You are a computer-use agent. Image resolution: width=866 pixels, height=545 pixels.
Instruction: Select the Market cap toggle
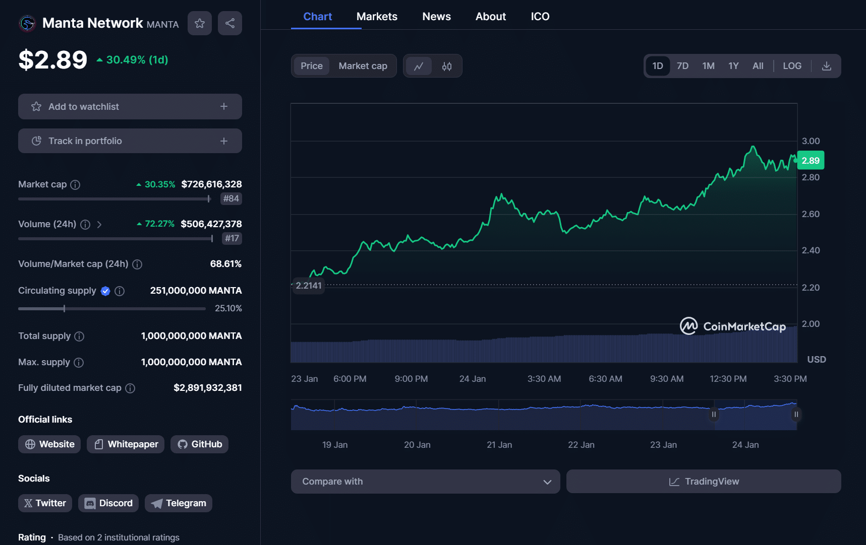click(363, 66)
